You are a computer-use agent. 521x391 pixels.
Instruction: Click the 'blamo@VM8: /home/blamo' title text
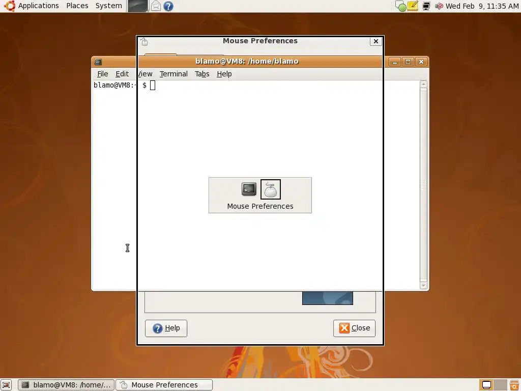[247, 61]
